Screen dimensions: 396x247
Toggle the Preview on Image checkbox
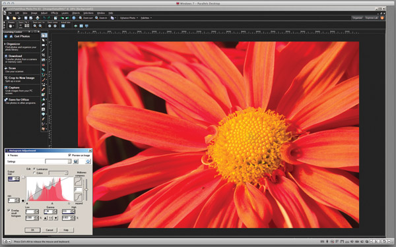click(70, 155)
